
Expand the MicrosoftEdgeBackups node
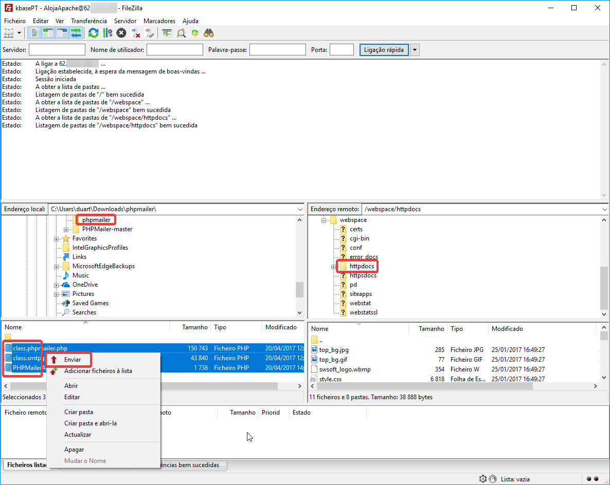[x=57, y=267]
